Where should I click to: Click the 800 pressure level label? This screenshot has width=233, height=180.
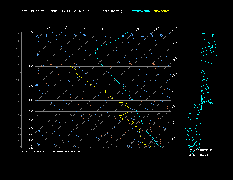31,134
